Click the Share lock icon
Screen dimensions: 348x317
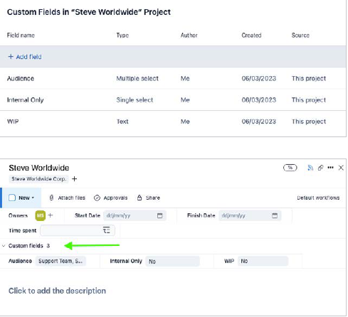click(139, 198)
